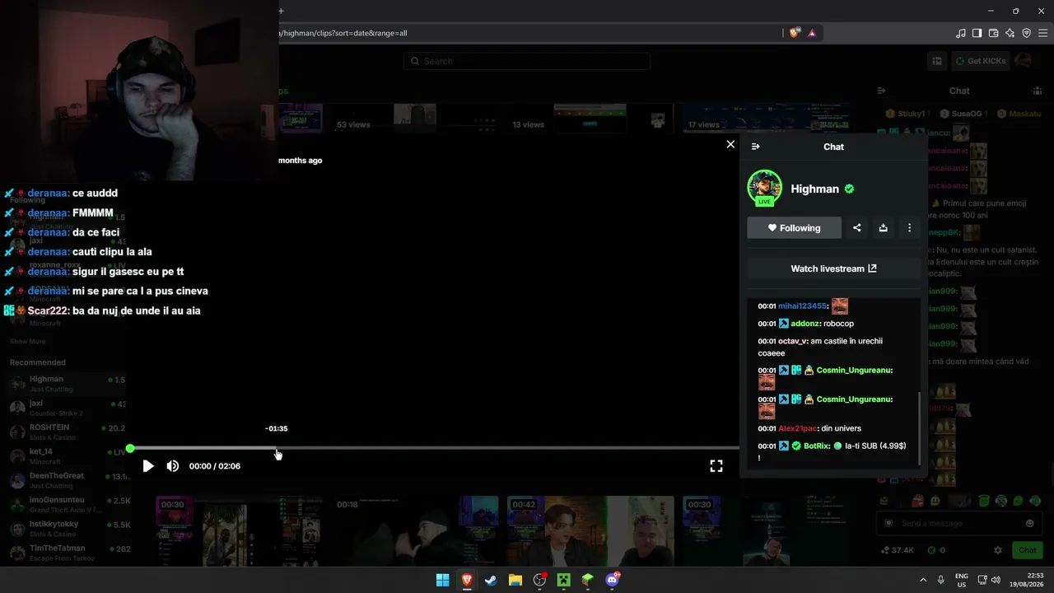
Task: Open Brave browser from the taskbar
Action: pos(467,580)
